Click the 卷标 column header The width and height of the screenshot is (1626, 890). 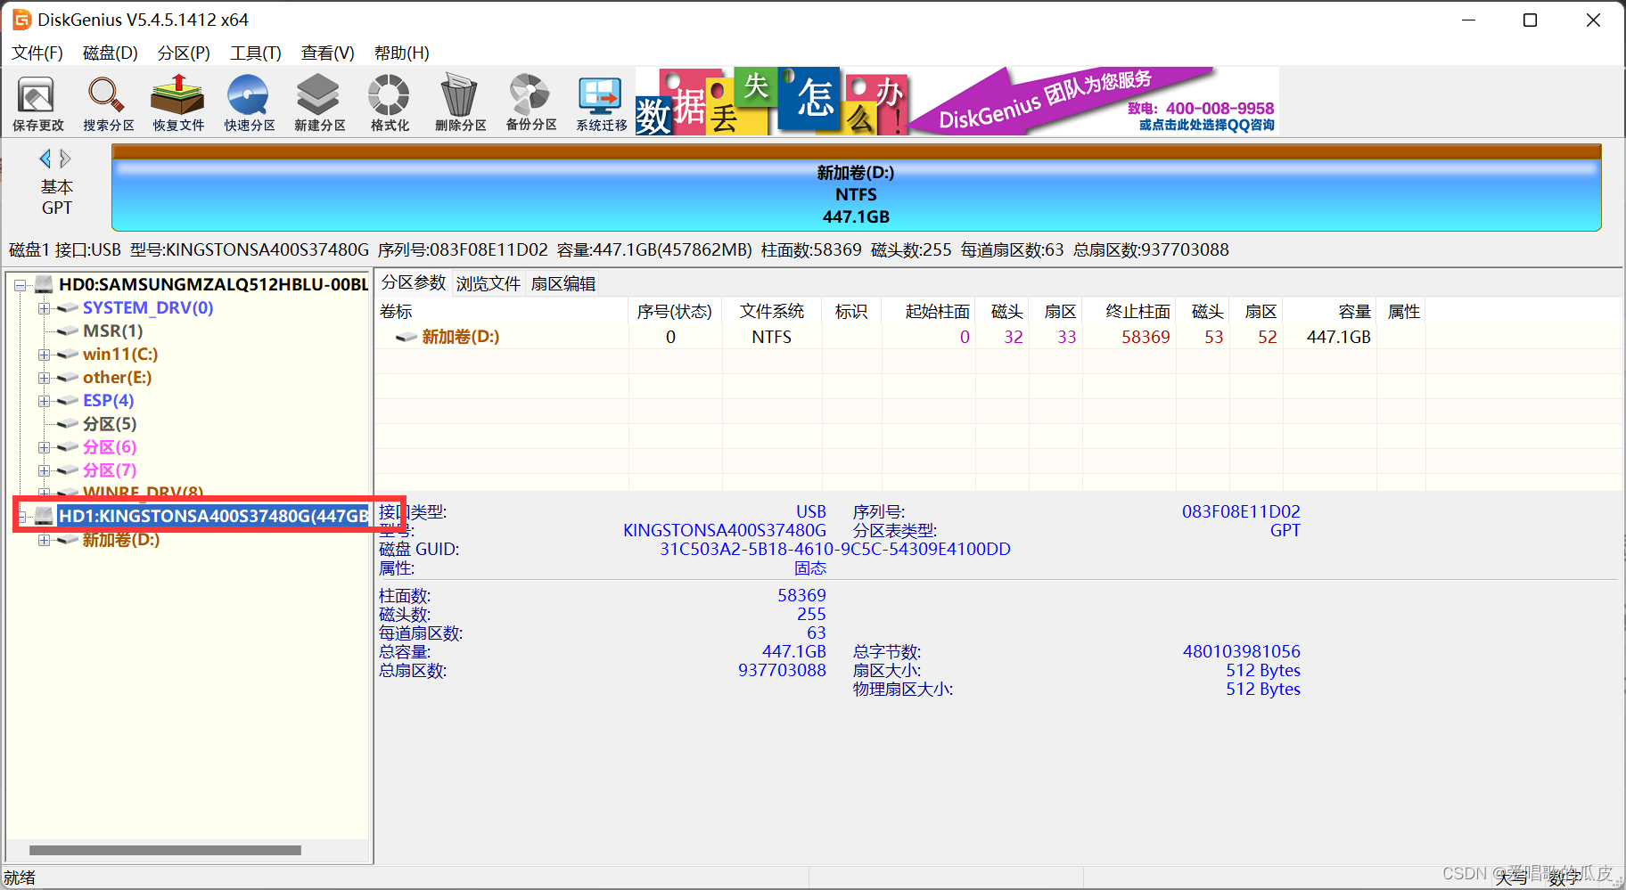(x=501, y=311)
